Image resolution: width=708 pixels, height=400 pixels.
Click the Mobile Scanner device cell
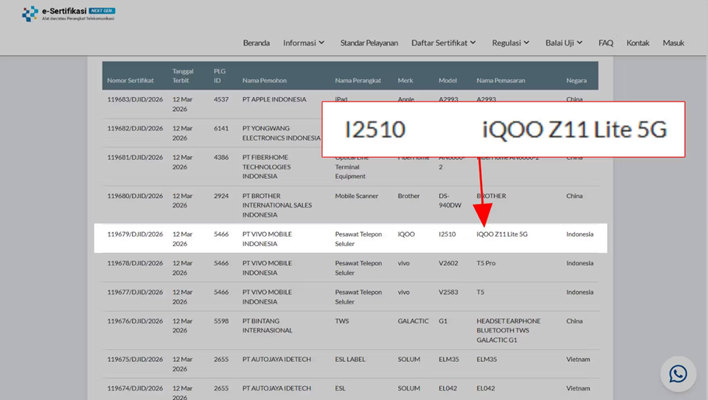(x=357, y=196)
